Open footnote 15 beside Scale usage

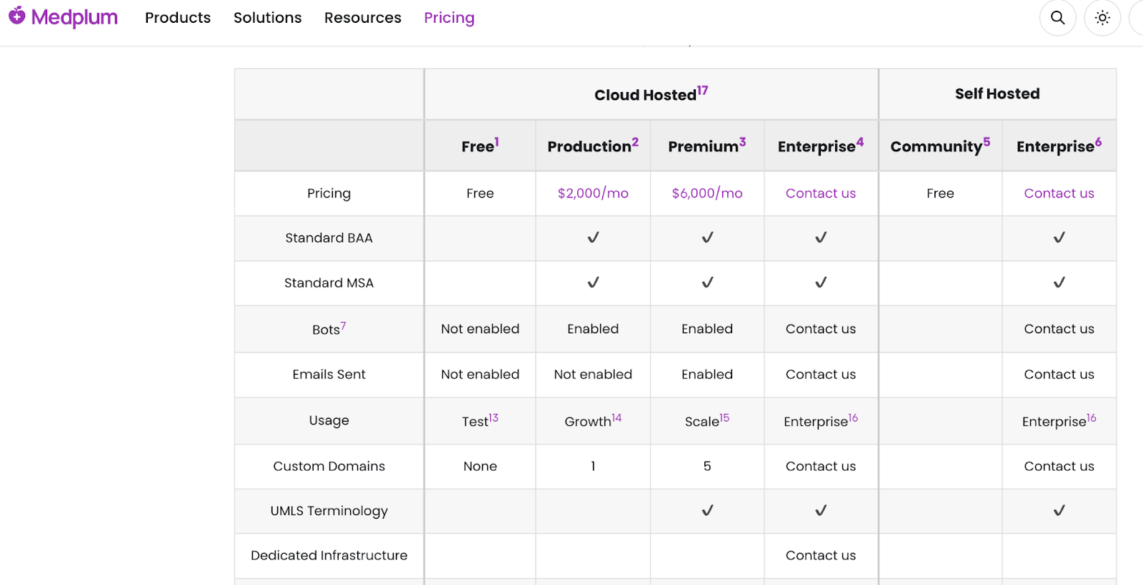click(x=724, y=418)
